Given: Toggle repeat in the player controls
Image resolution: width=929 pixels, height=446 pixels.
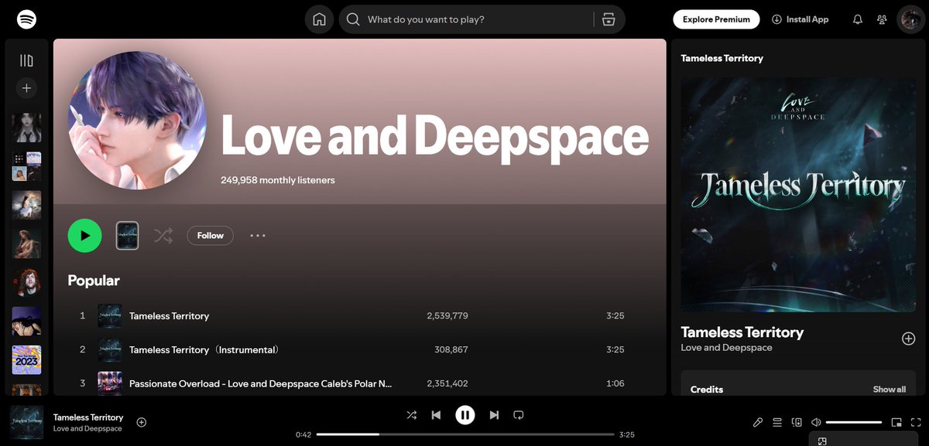Looking at the screenshot, I should pos(519,415).
